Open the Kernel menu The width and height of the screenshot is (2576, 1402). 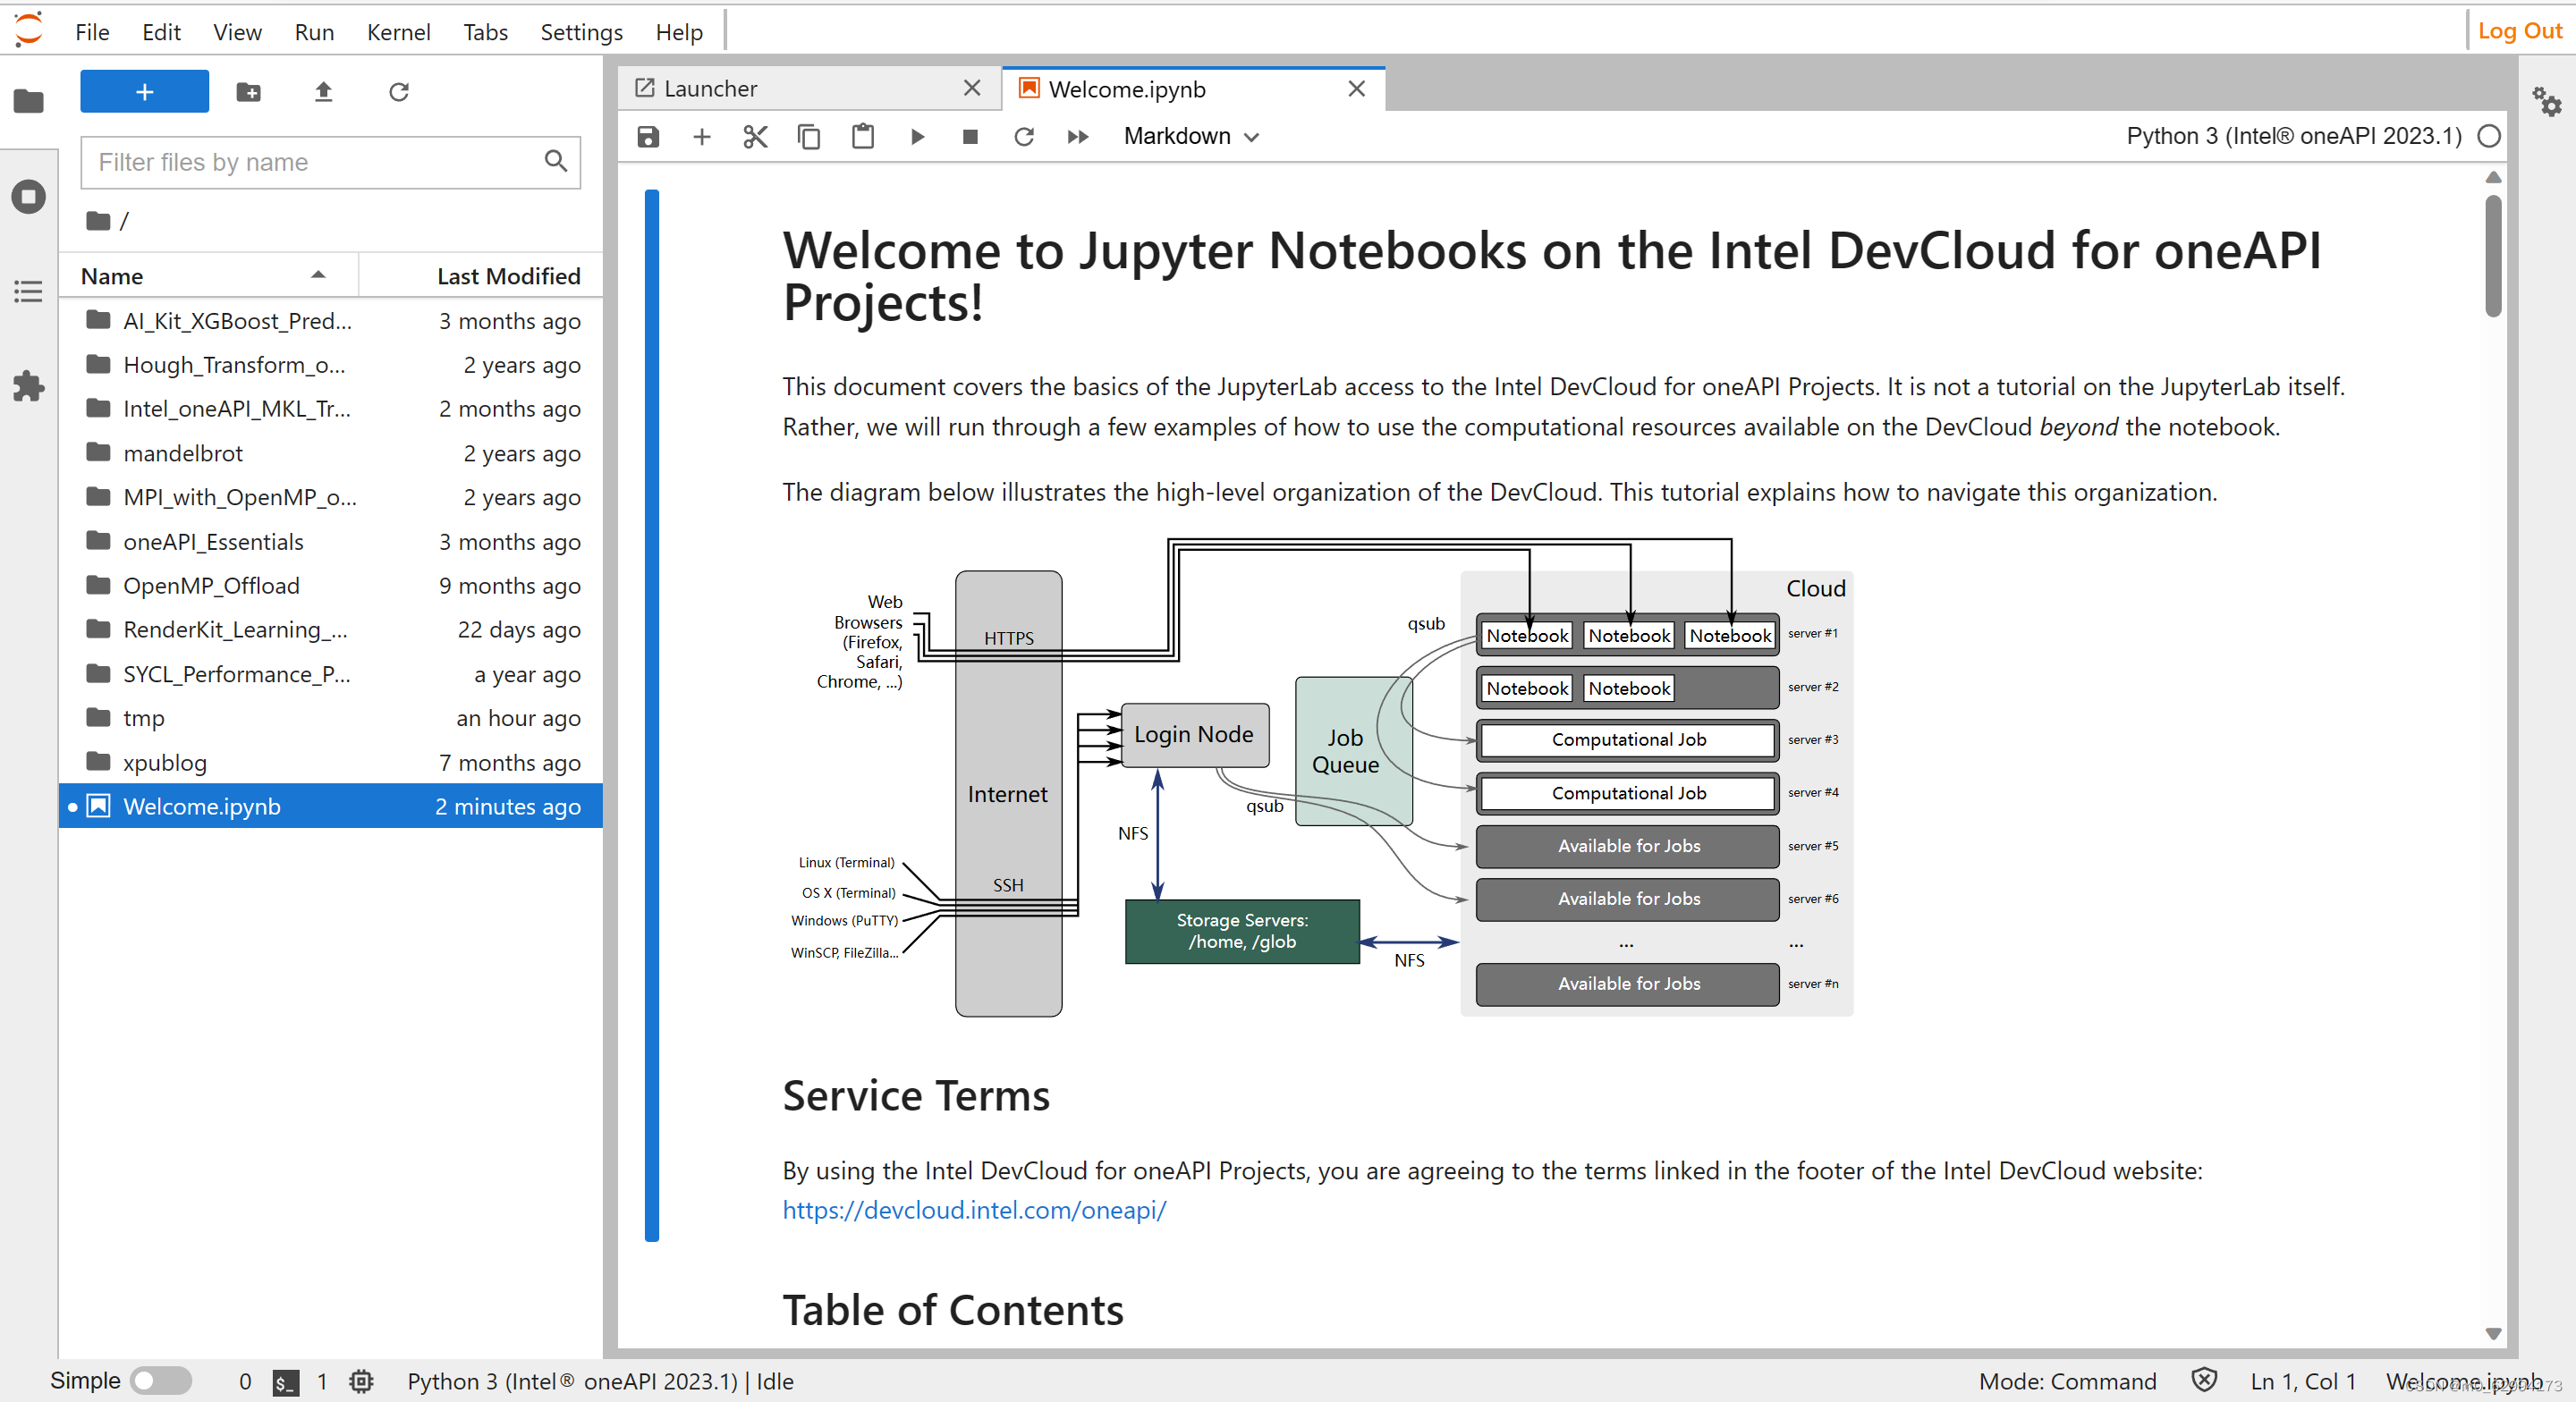398,32
